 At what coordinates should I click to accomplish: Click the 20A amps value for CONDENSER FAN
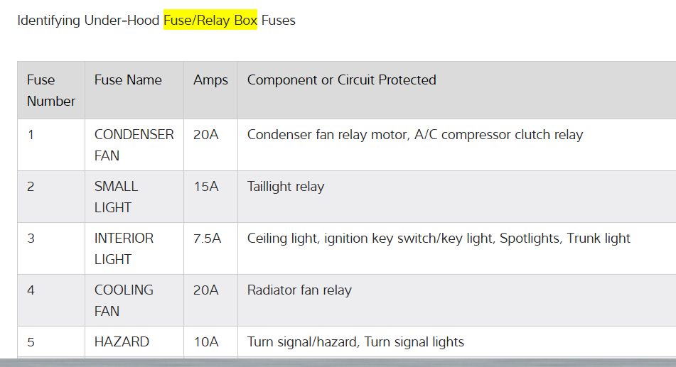(206, 134)
